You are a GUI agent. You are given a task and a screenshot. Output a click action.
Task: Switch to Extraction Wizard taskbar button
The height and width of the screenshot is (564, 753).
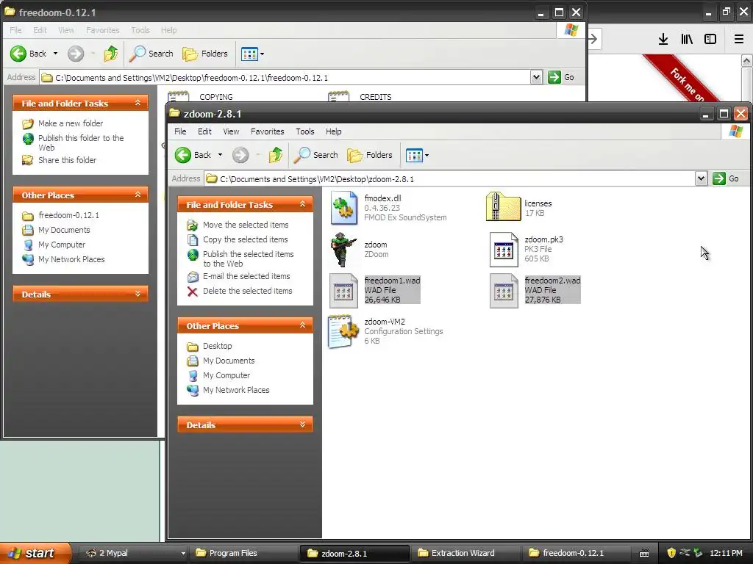coord(465,553)
